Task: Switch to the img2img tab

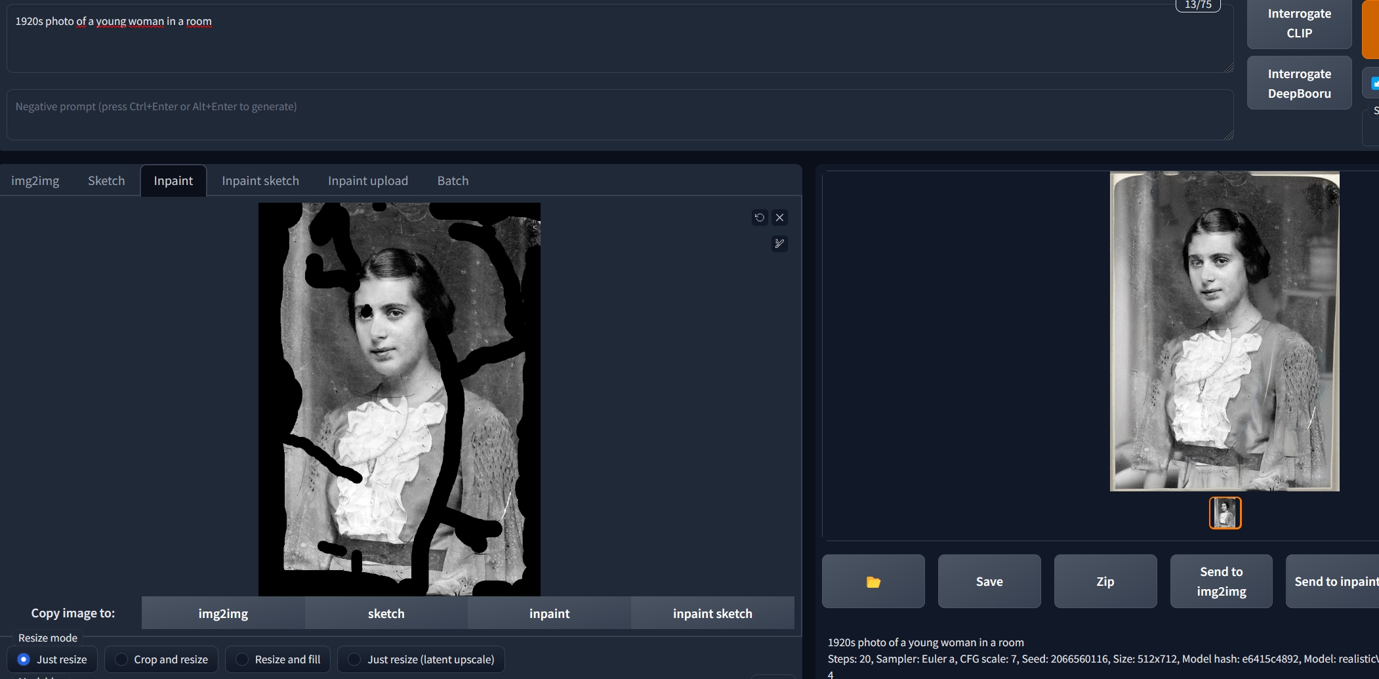Action: (x=35, y=180)
